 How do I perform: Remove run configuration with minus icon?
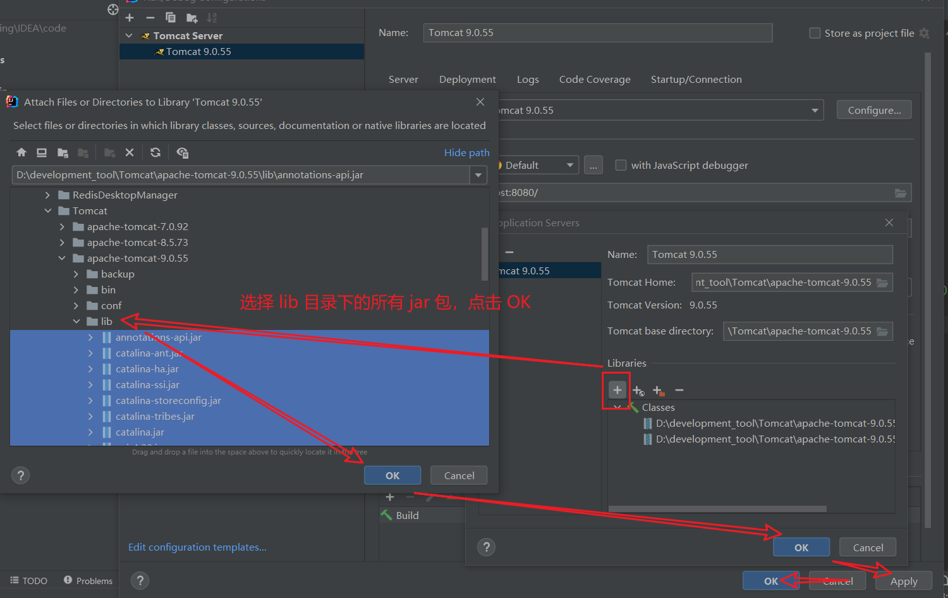(150, 18)
